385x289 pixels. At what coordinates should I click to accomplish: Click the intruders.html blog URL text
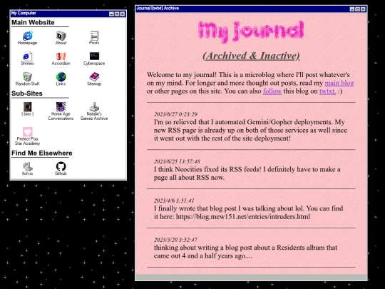point(243,217)
